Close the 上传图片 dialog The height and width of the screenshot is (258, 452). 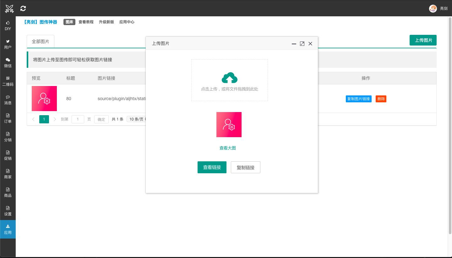(x=310, y=44)
